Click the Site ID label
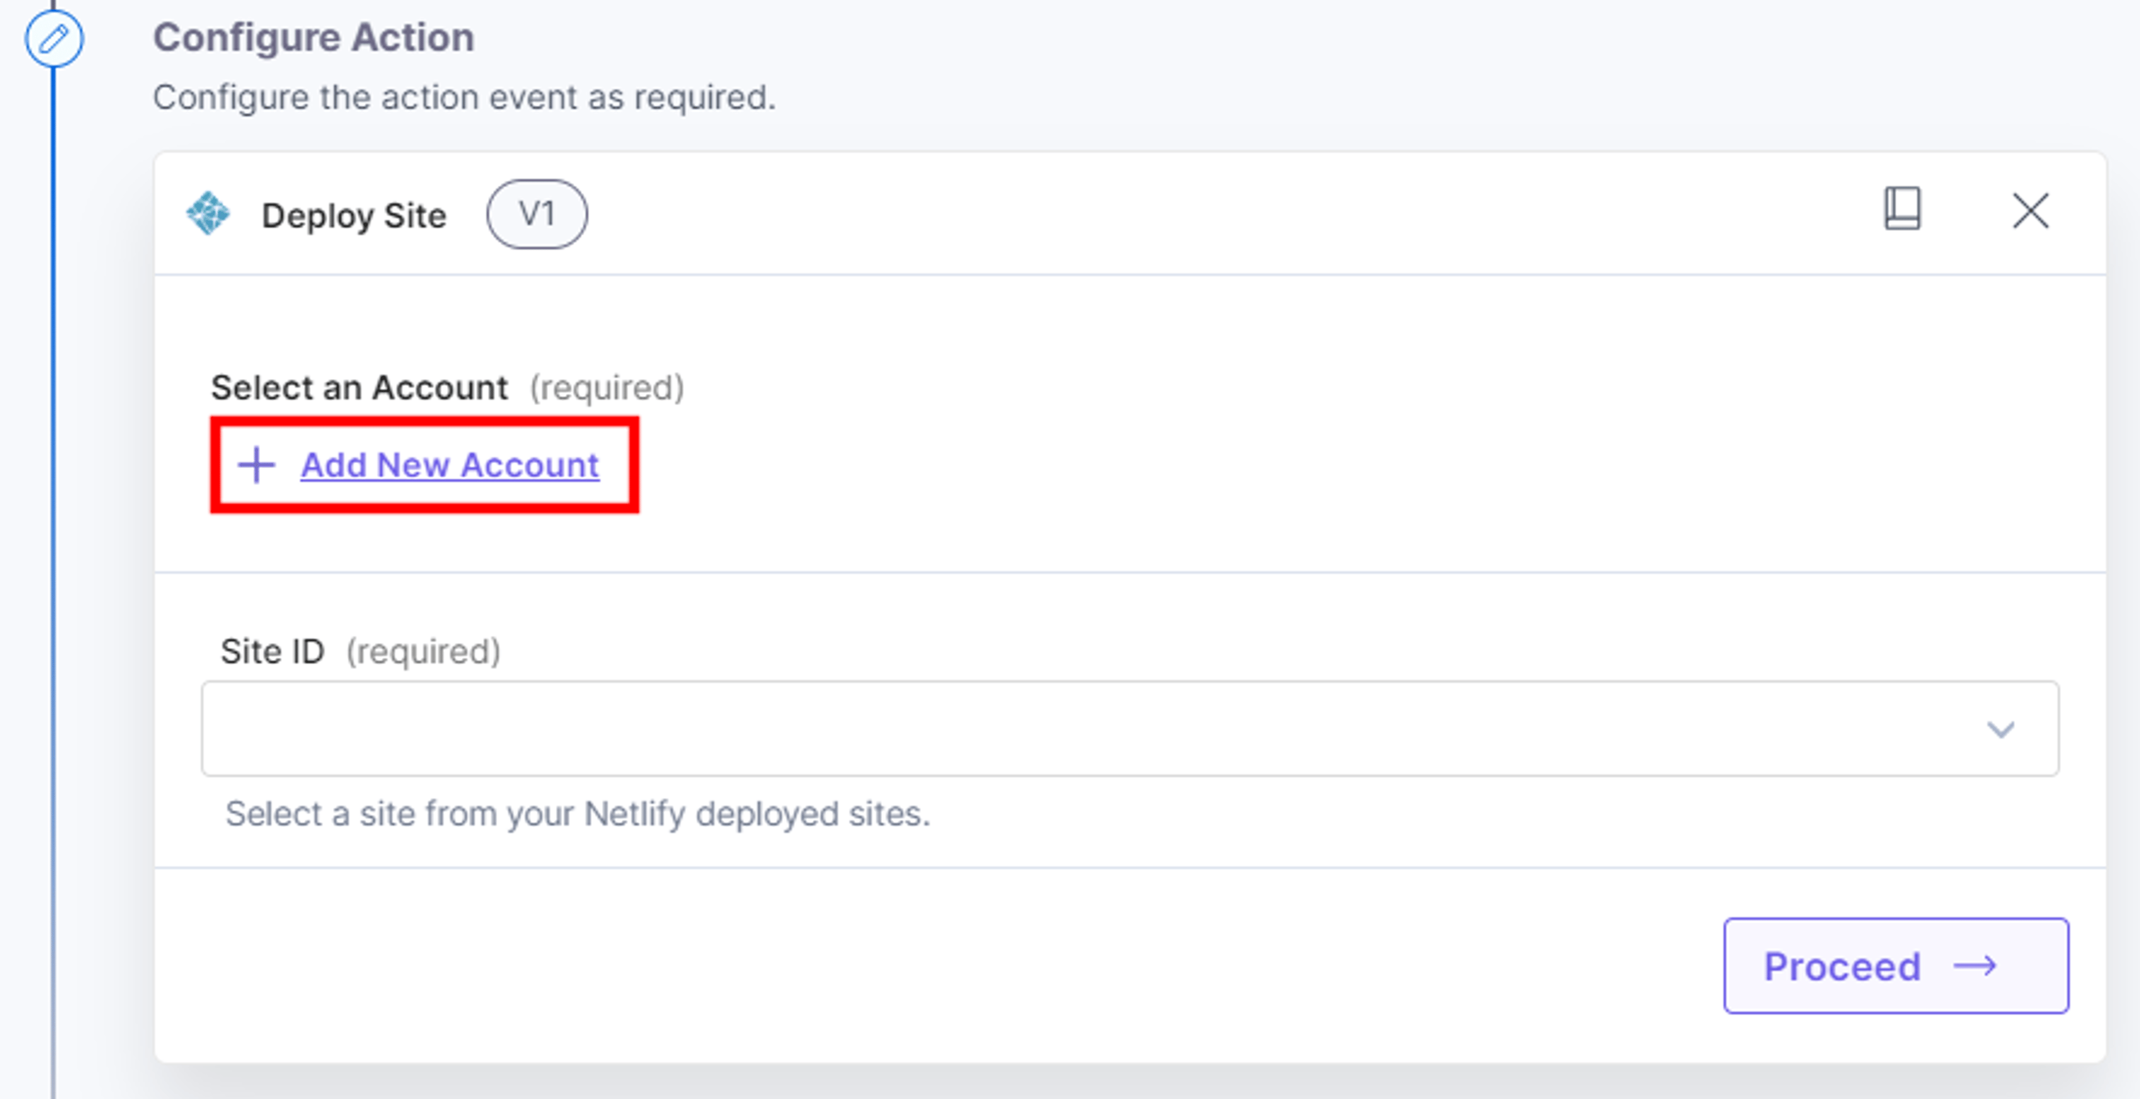Screen dimensions: 2140x1099 273,651
